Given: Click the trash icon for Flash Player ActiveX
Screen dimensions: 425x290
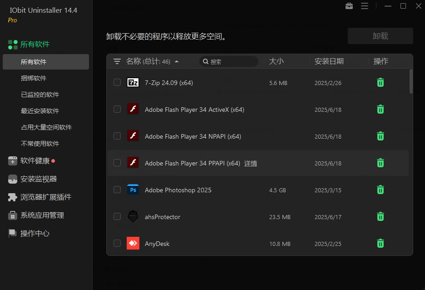Looking at the screenshot, I should point(381,110).
